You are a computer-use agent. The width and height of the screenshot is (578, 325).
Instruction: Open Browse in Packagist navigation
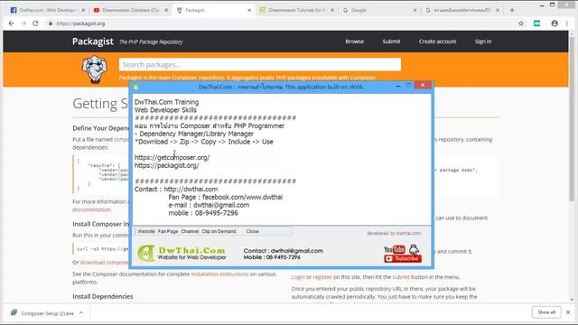coord(355,42)
